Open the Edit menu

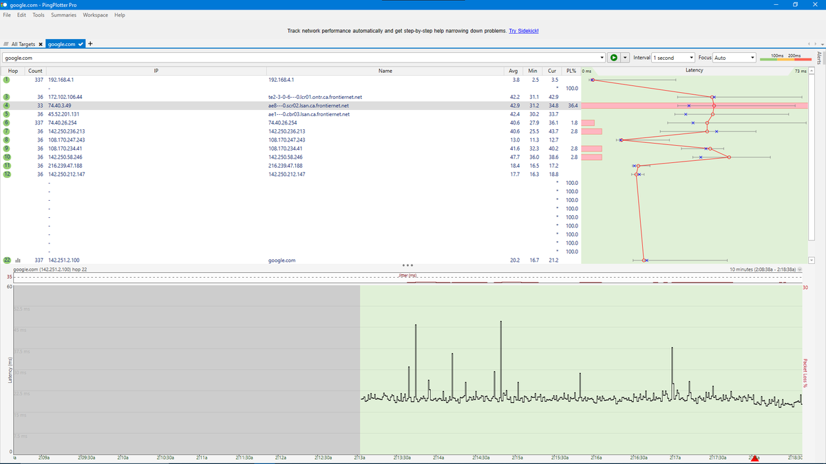(x=22, y=15)
